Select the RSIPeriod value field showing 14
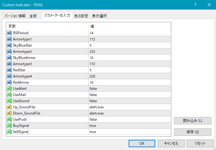 click(x=129, y=33)
